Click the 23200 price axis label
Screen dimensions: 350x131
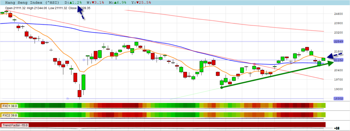(x=338, y=32)
